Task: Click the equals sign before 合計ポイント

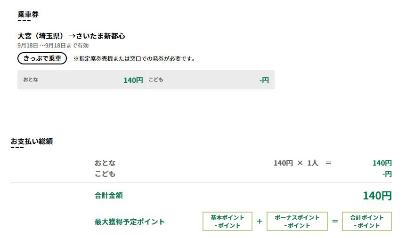Action: click(335, 221)
